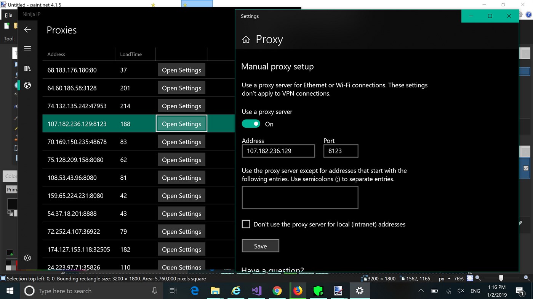Expand hidden icons in the system tray
533x299 pixels.
coord(420,291)
